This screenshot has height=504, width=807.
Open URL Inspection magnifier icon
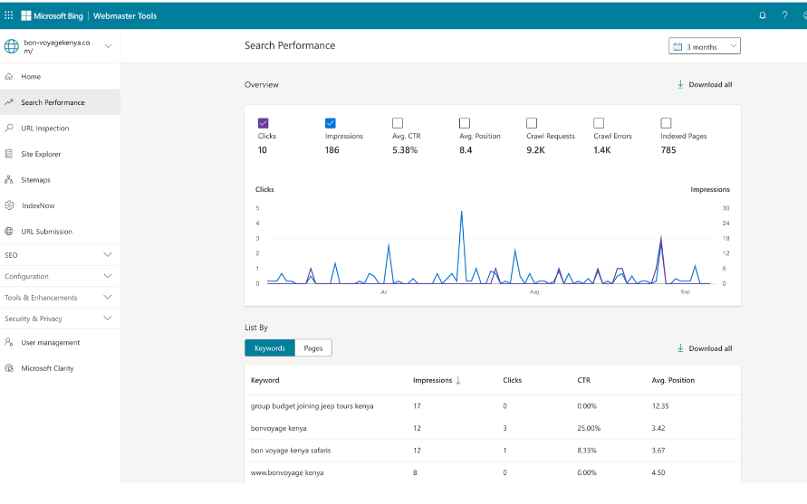[x=9, y=128]
